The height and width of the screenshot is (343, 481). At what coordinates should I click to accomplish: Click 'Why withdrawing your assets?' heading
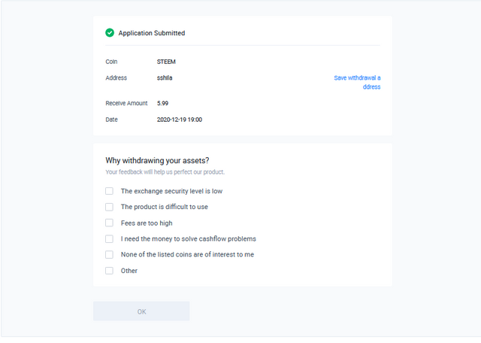[x=157, y=161]
